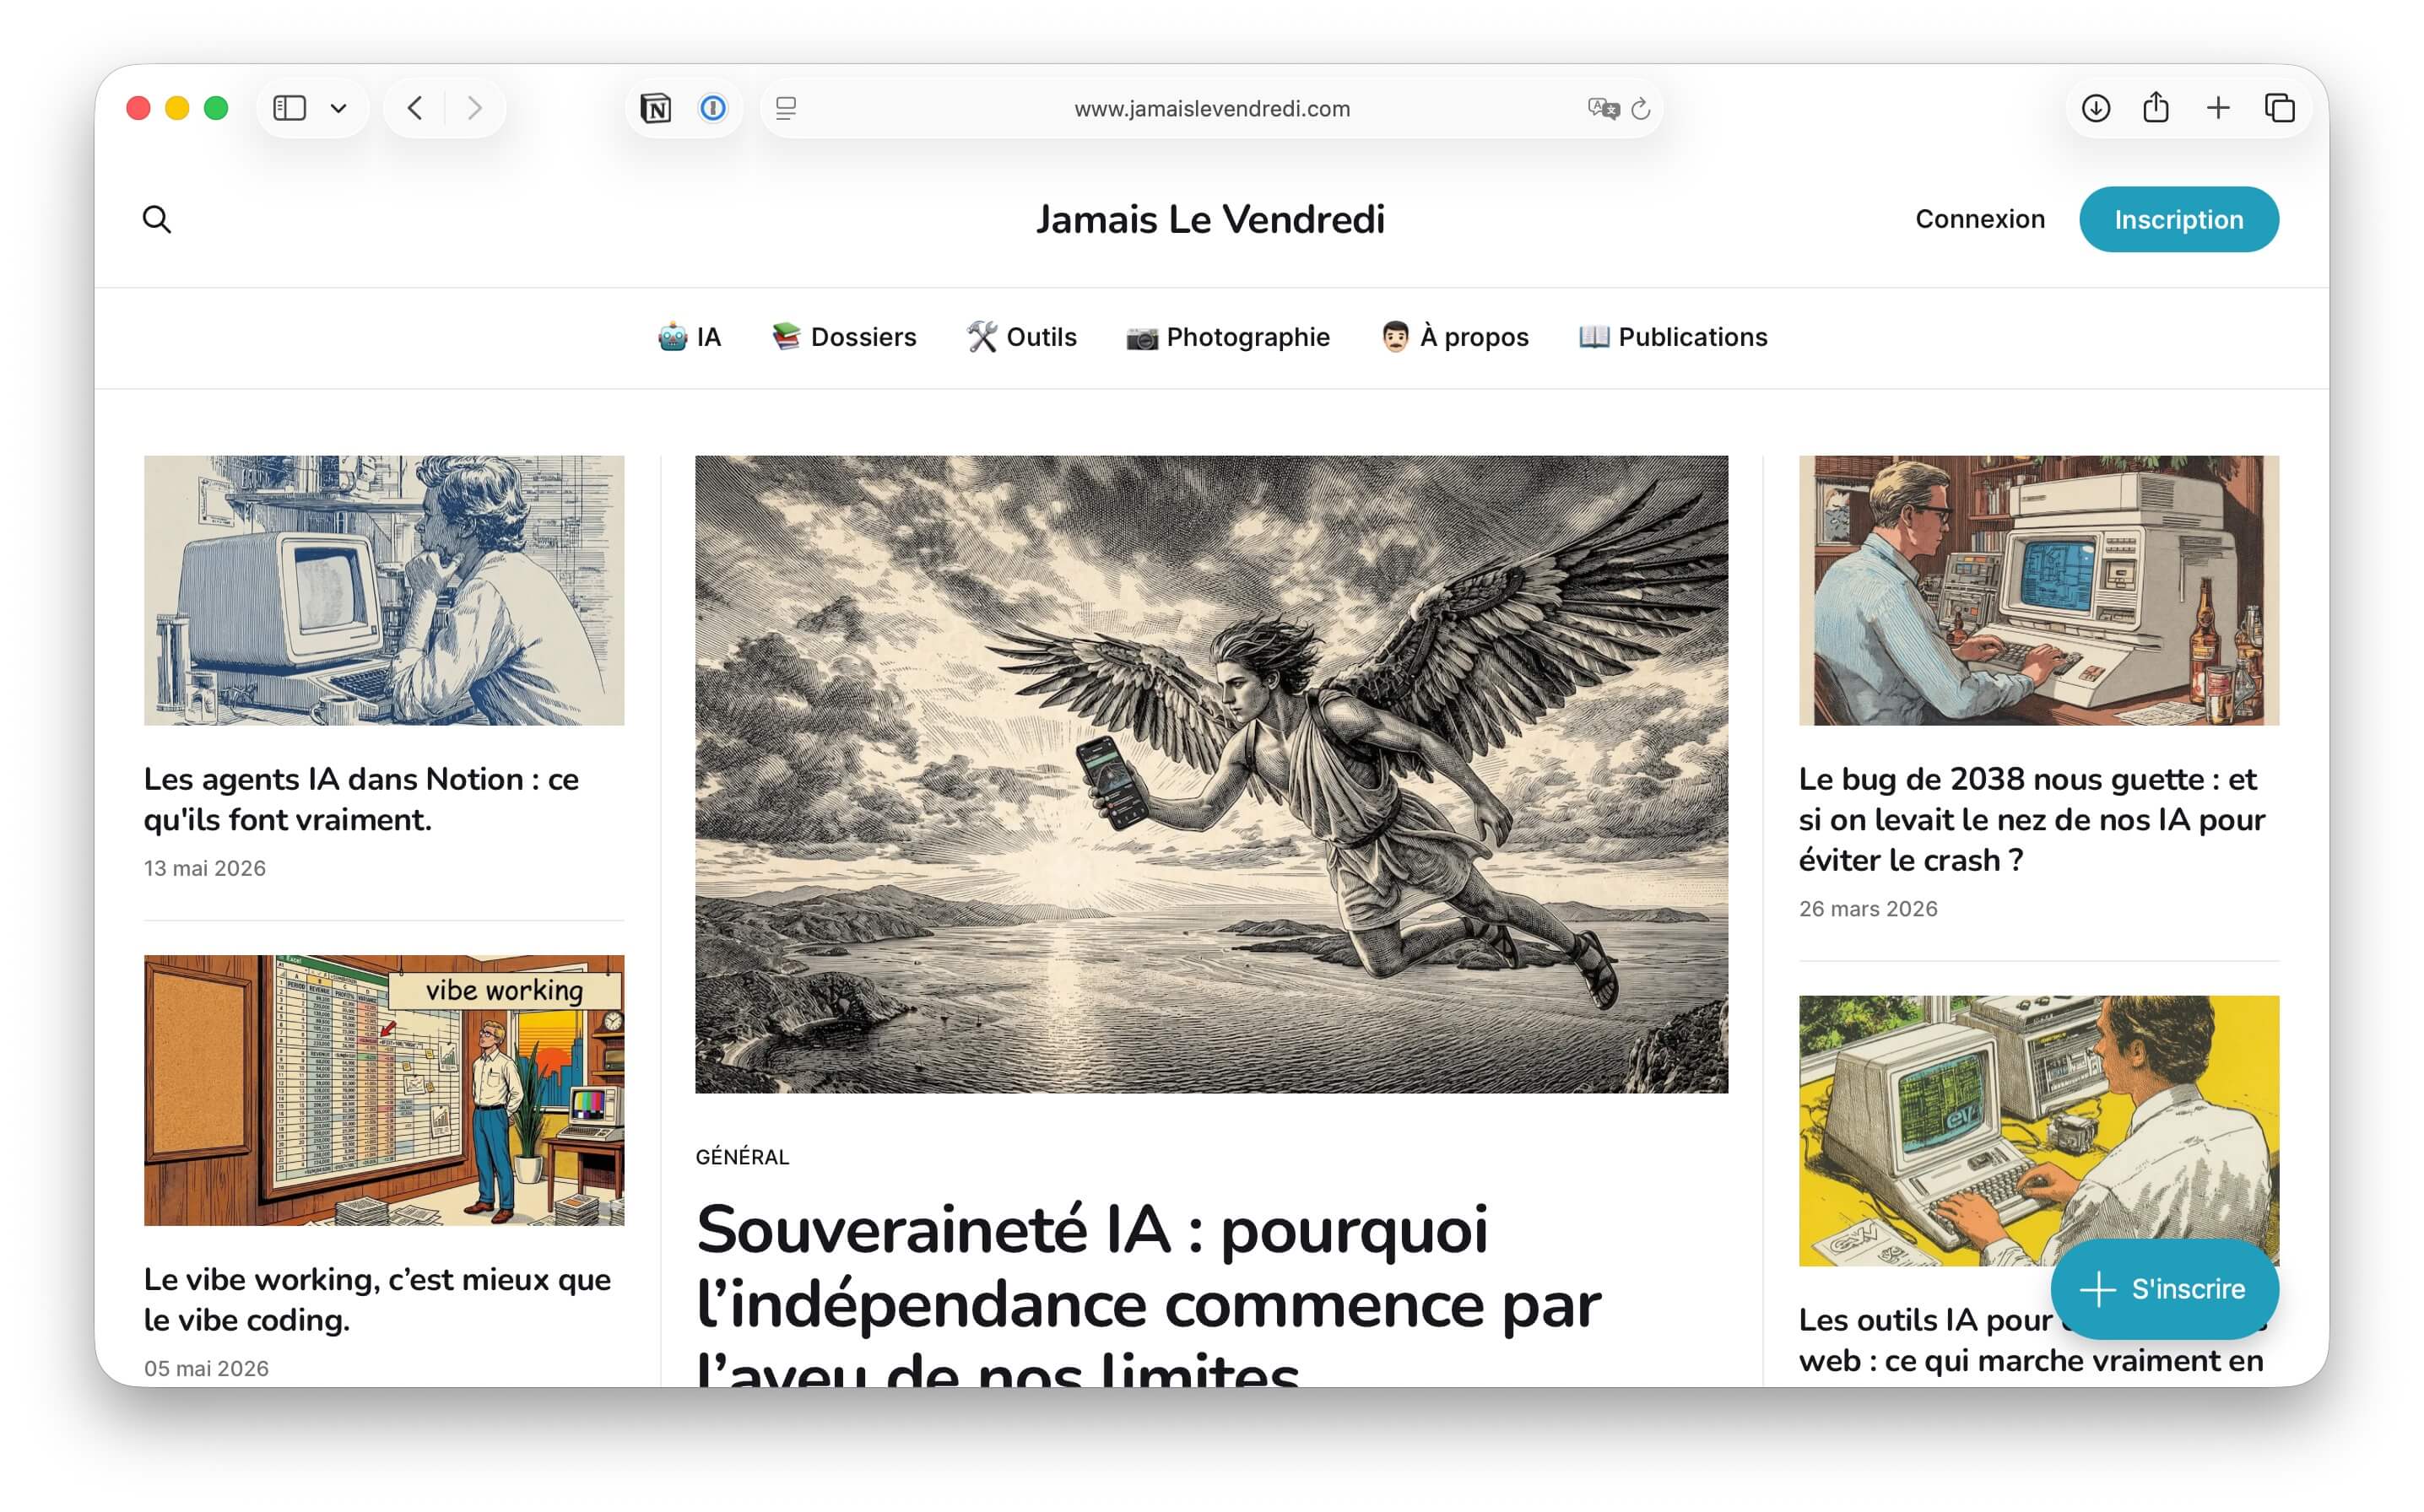Close the Safari window red button

click(139, 108)
